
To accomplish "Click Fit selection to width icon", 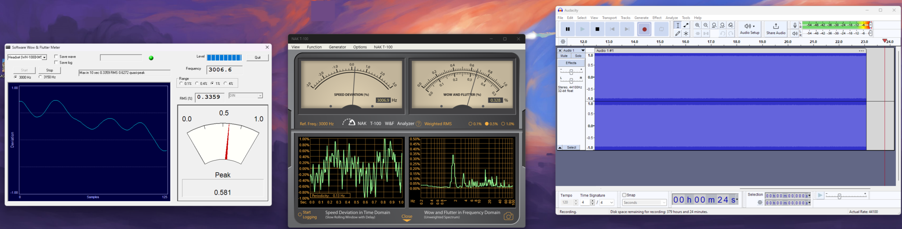I will [714, 25].
